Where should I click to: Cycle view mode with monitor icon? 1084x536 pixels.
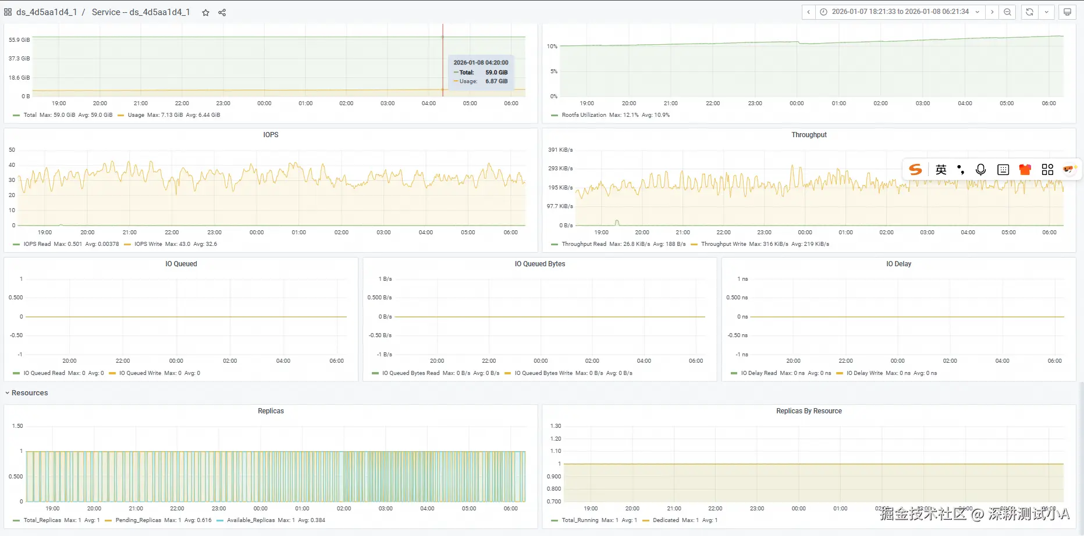point(1067,12)
